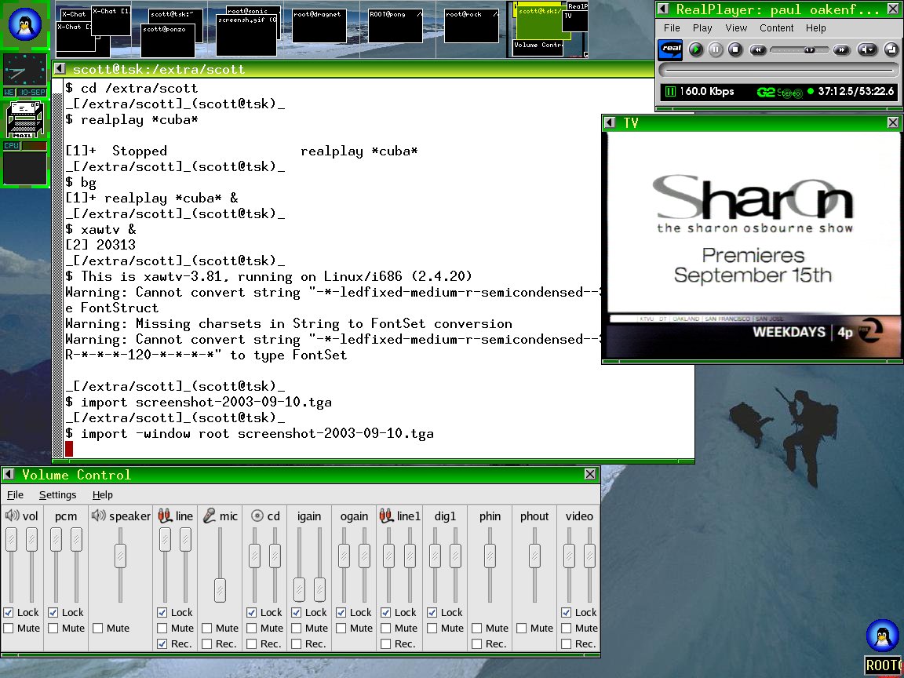Click the Tux penguin icon above ROOT label
The height and width of the screenshot is (678, 904).
882,636
